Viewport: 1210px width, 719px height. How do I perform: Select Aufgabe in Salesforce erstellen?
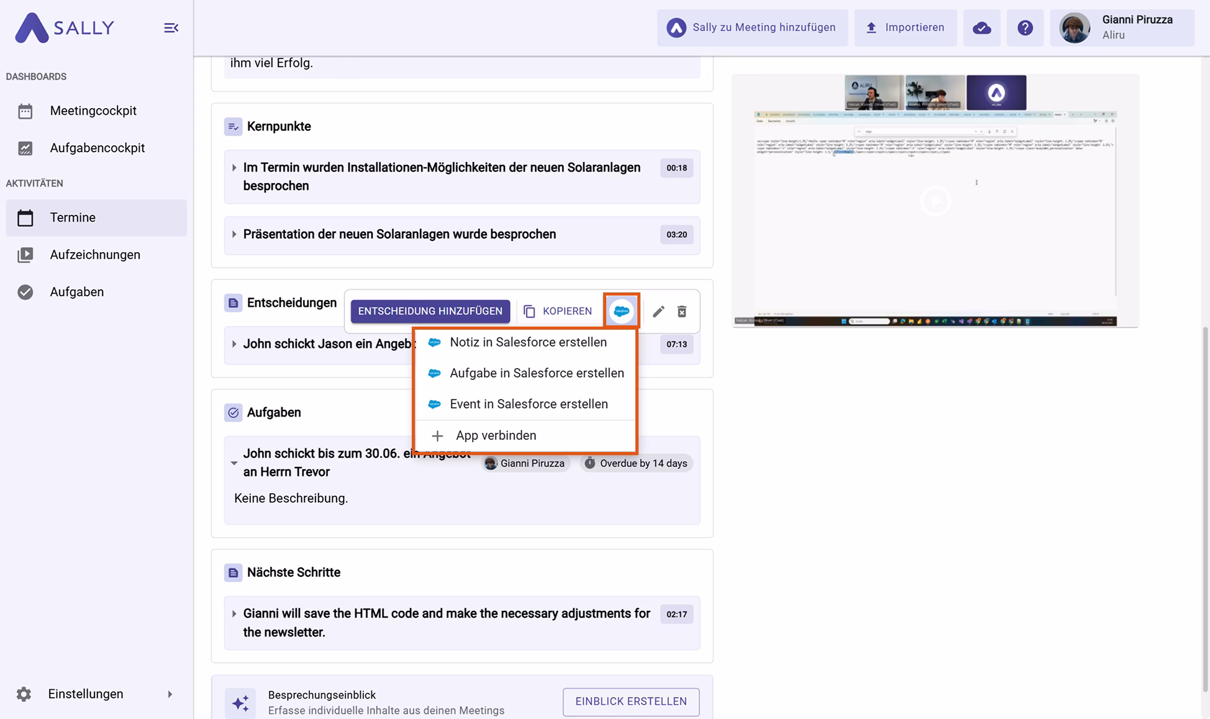525,373
